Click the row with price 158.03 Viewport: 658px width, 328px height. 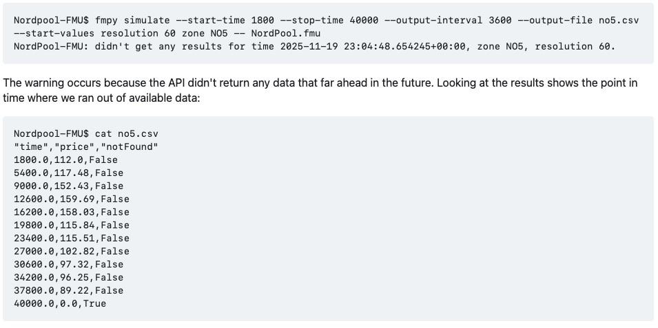click(71, 212)
